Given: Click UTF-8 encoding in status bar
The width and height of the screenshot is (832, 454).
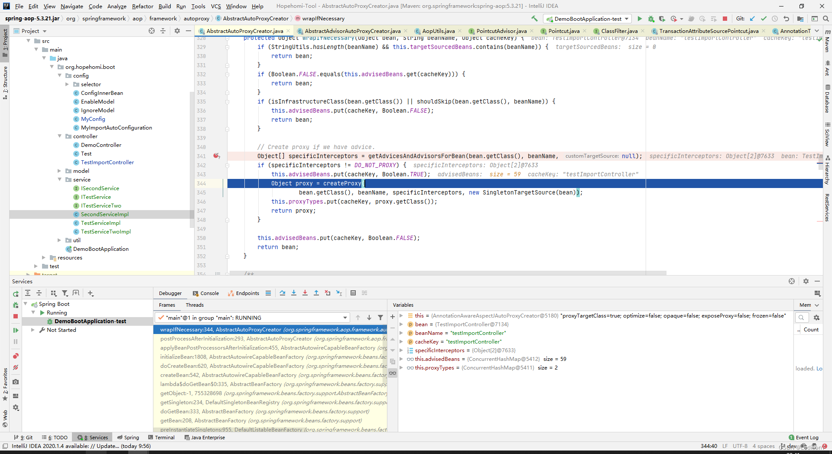Looking at the screenshot, I should point(740,446).
